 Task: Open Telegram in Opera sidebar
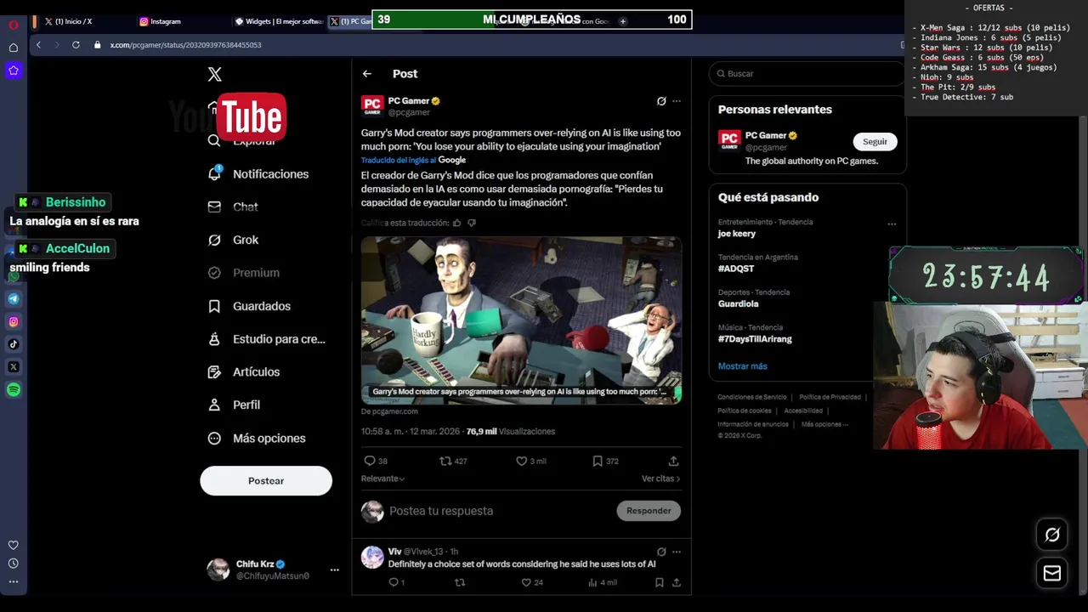[x=14, y=299]
